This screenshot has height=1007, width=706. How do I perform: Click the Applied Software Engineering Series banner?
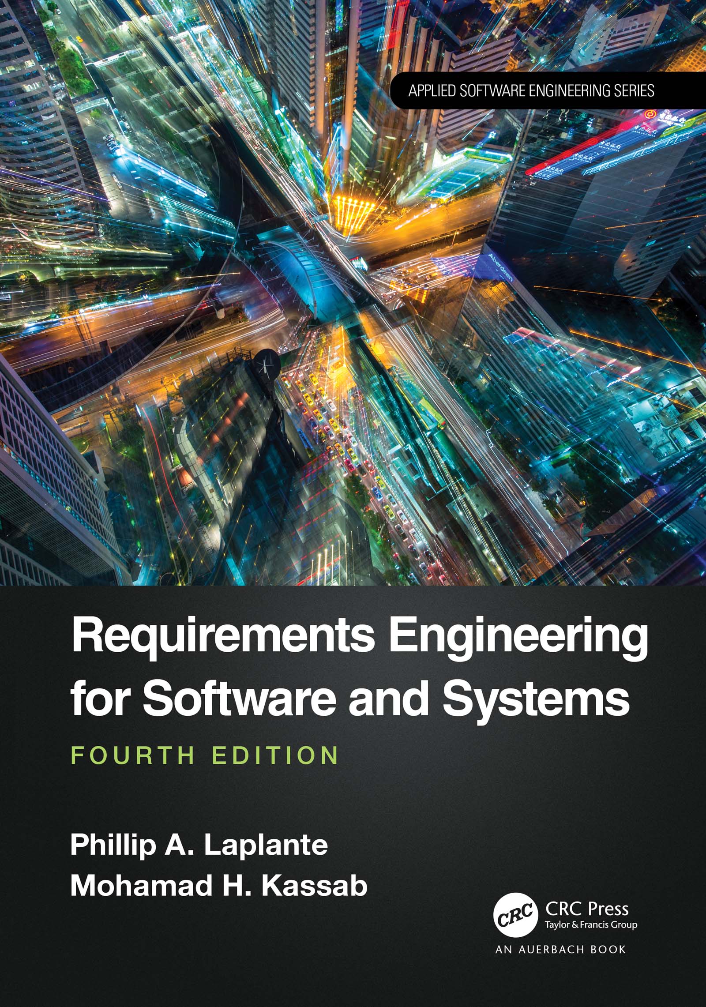(x=531, y=91)
